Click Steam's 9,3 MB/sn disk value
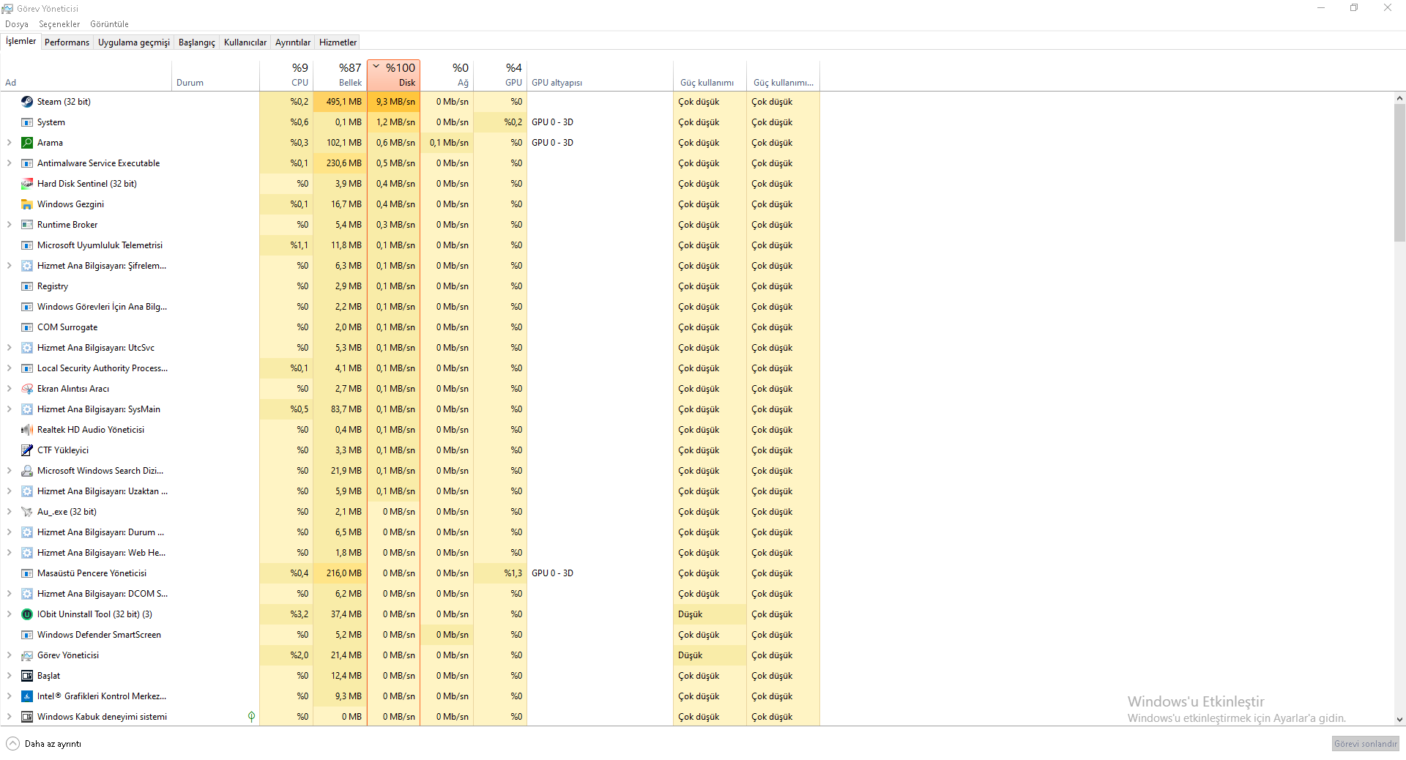Viewport: 1406px width, 760px height. [x=393, y=102]
